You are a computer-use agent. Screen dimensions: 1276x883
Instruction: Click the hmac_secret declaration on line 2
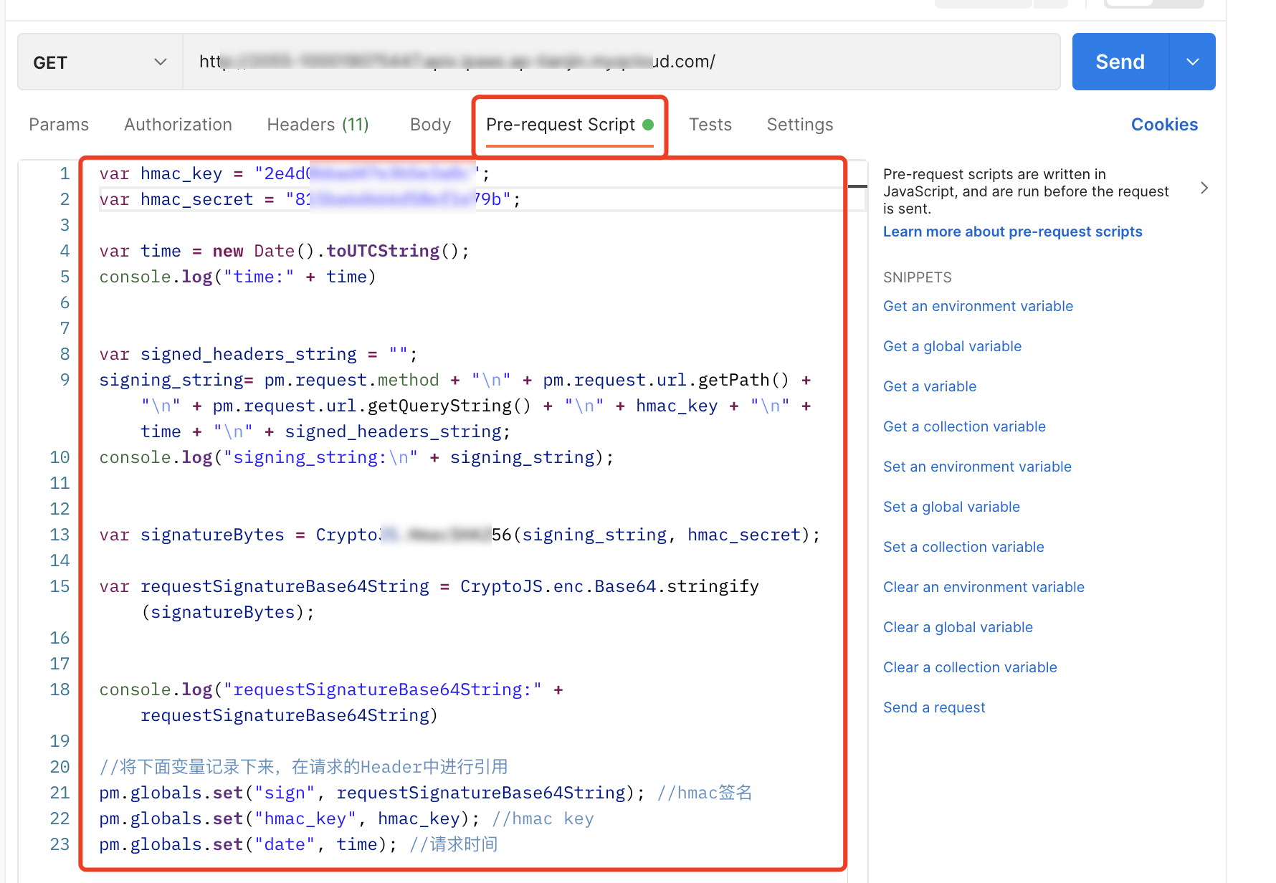click(x=310, y=199)
